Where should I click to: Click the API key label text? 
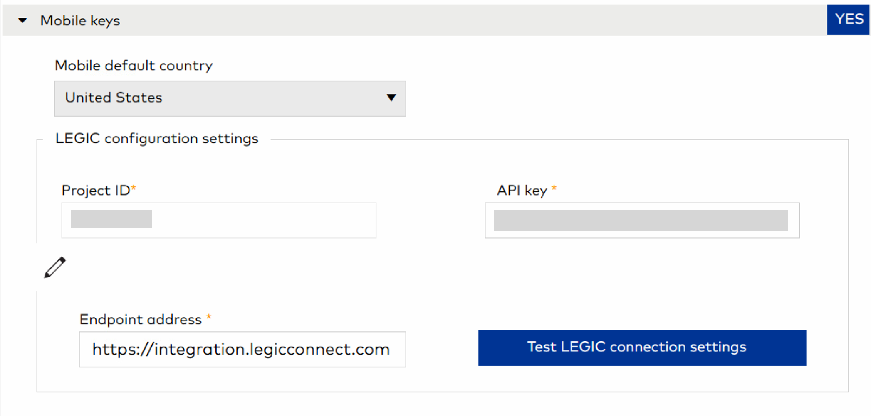(522, 191)
